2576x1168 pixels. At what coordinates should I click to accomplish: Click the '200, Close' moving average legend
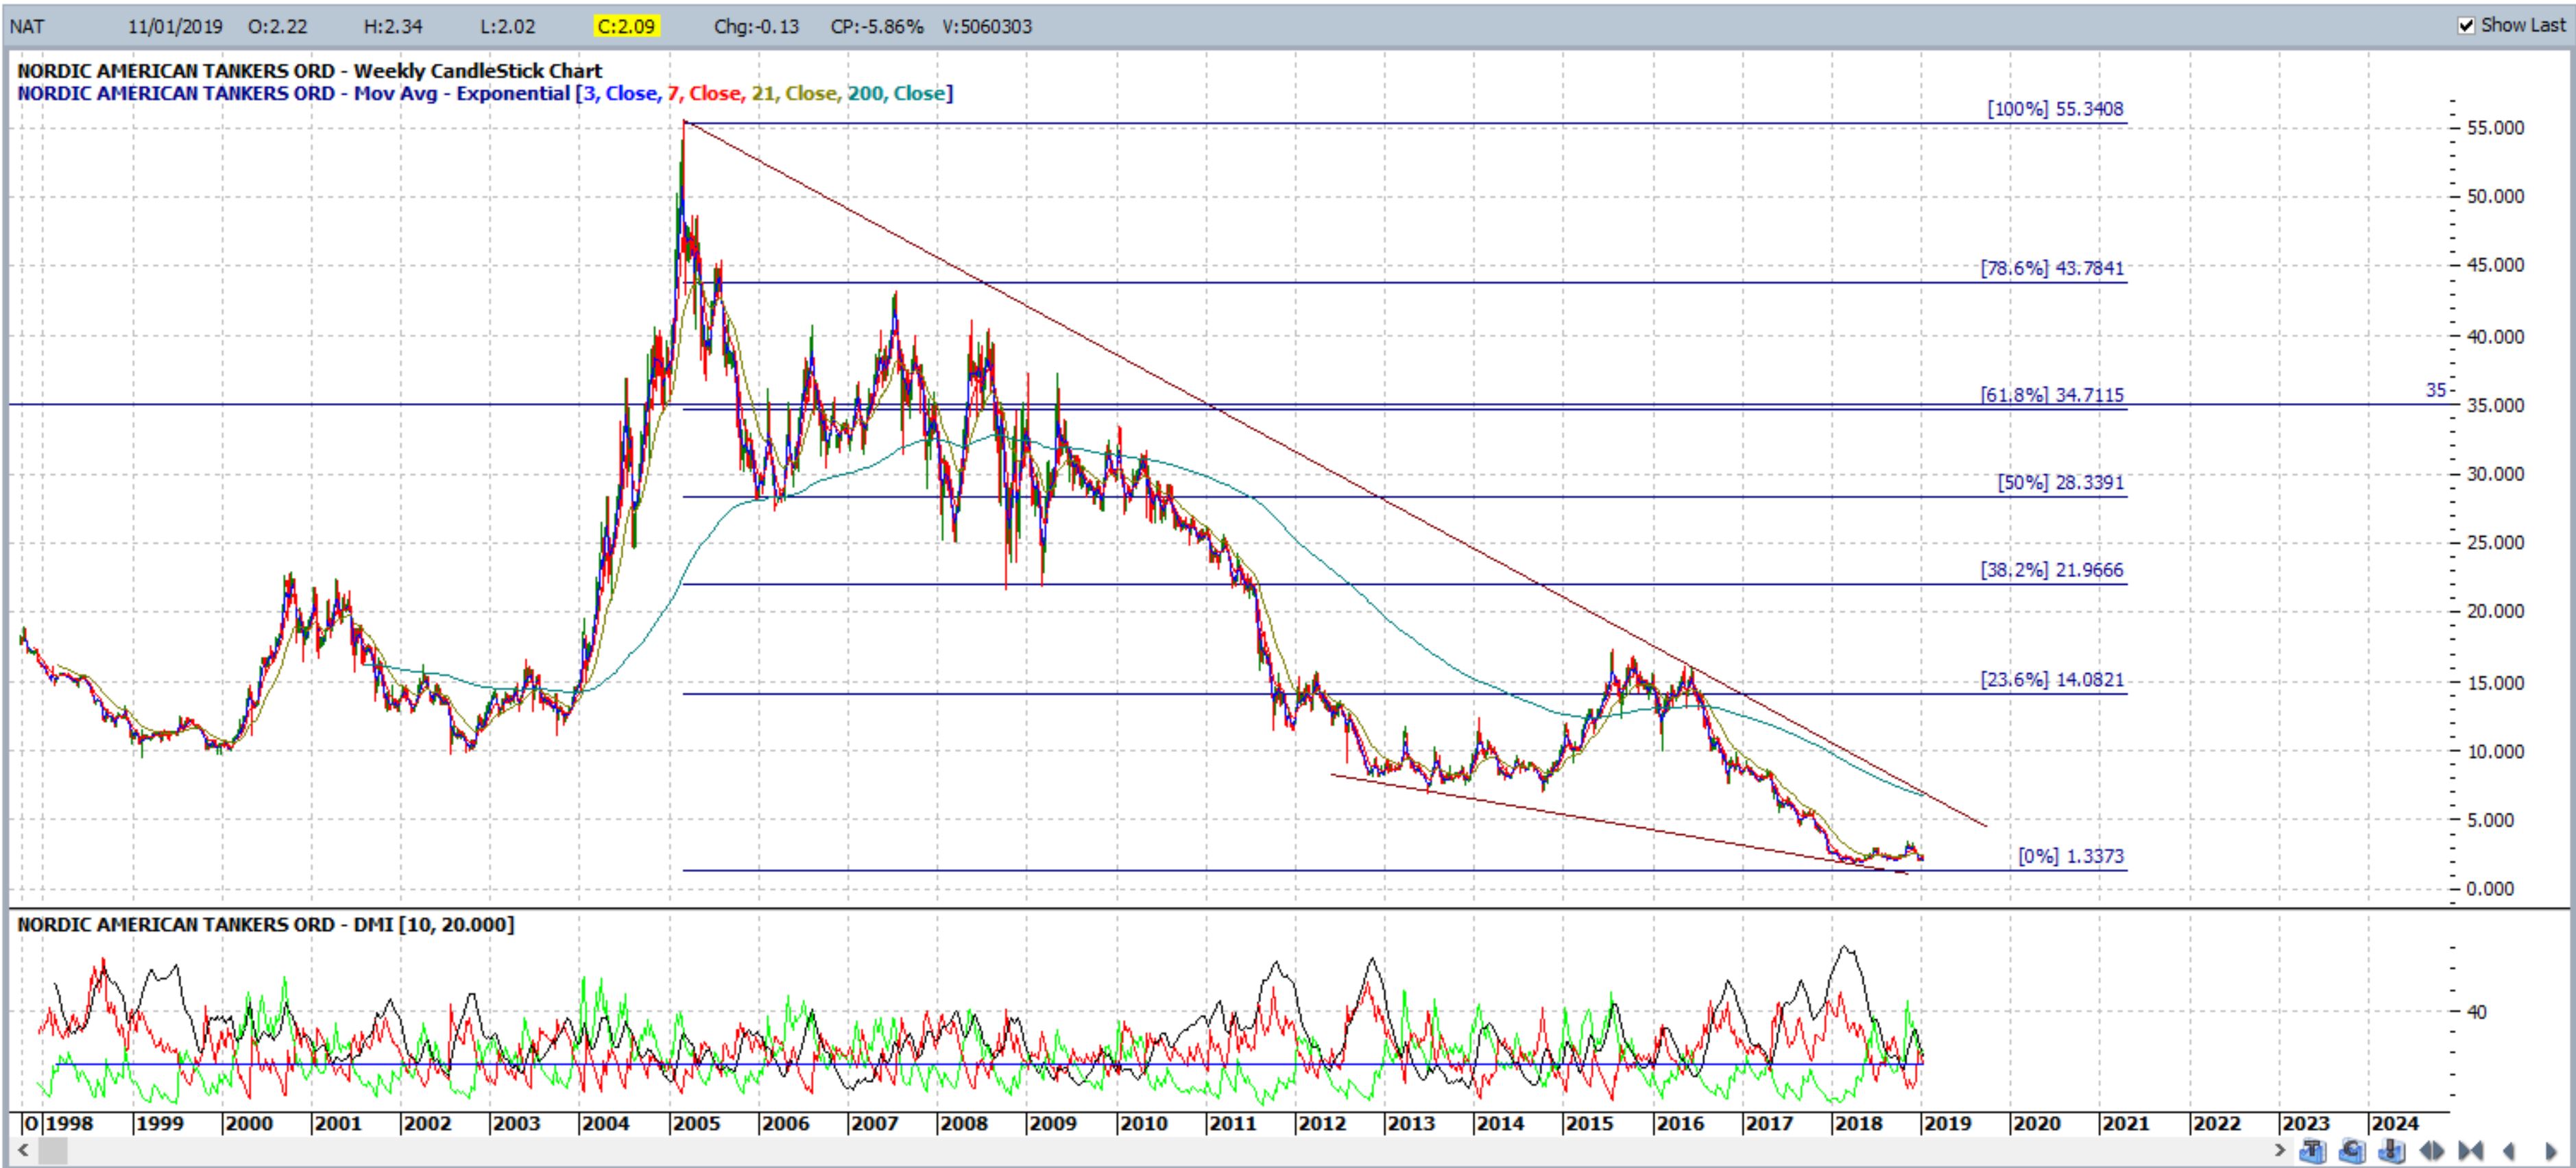(x=896, y=94)
